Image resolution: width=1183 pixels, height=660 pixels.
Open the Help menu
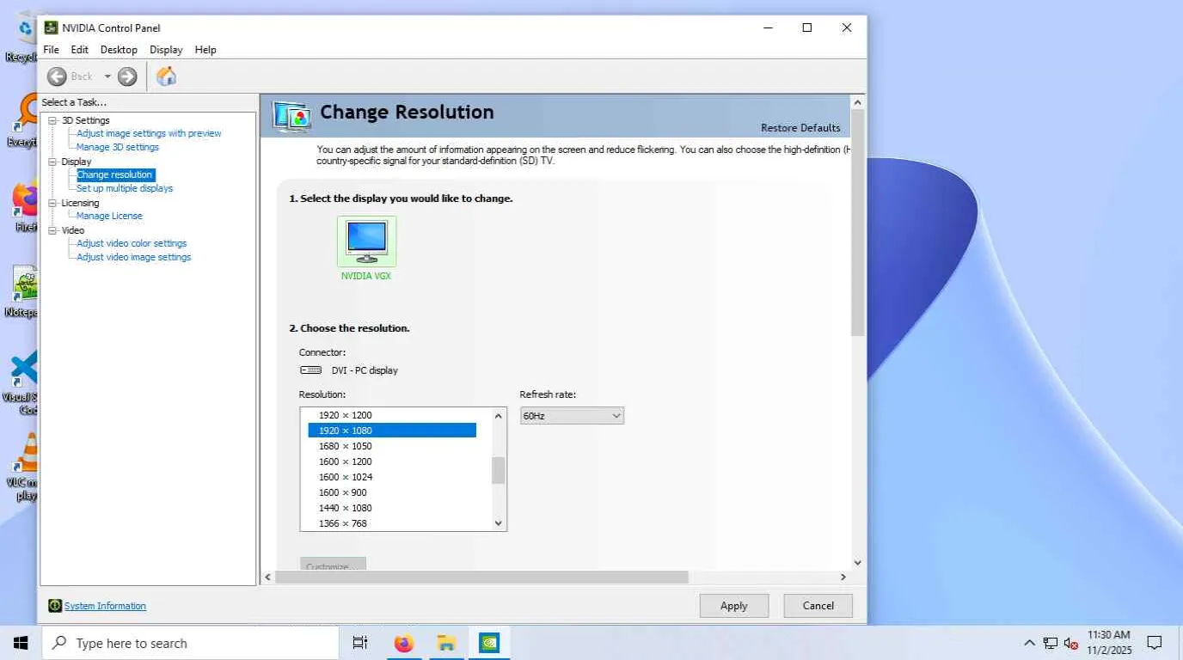(x=205, y=50)
